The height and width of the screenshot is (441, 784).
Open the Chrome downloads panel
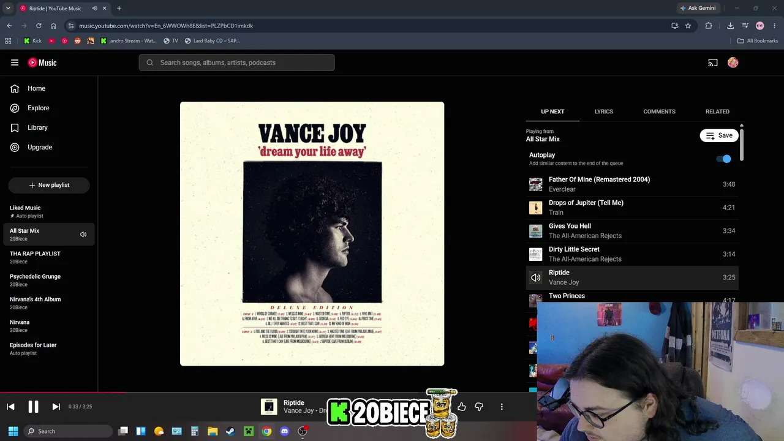(730, 26)
